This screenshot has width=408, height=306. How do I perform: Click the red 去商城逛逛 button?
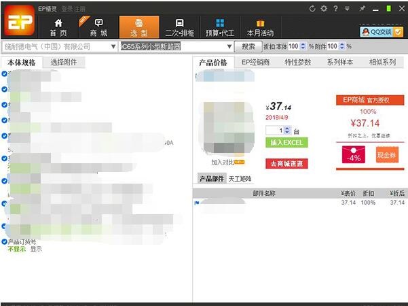point(286,164)
